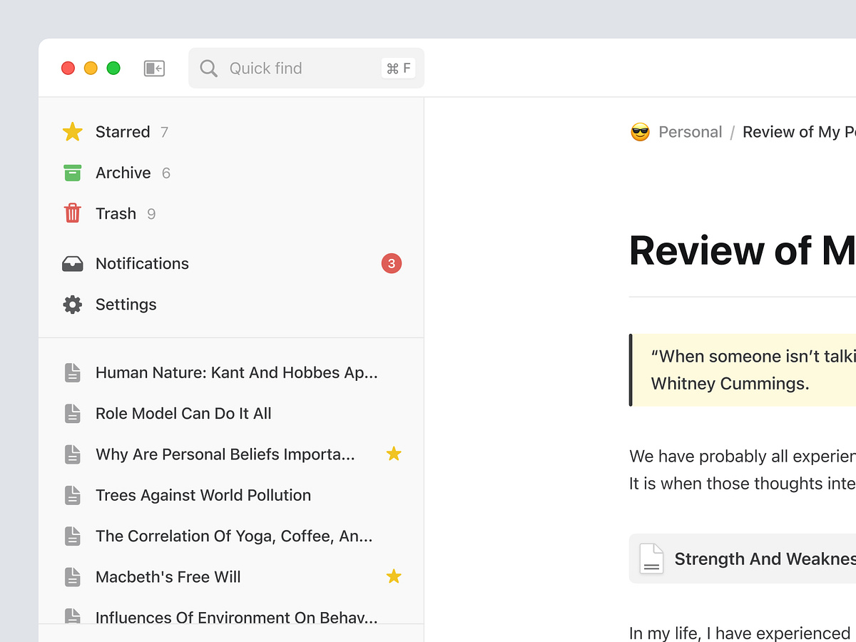The height and width of the screenshot is (642, 856).
Task: Unstar Macbeth's Free Will
Action: click(394, 576)
